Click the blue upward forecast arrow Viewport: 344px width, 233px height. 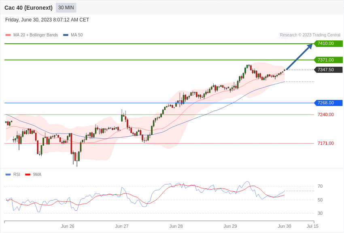point(299,57)
